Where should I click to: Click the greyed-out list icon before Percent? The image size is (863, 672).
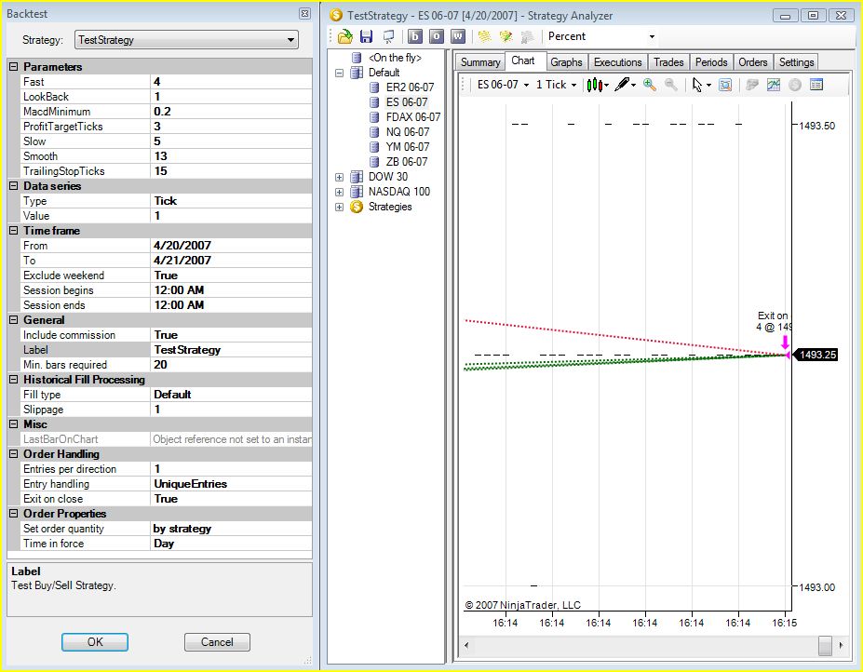coord(527,36)
